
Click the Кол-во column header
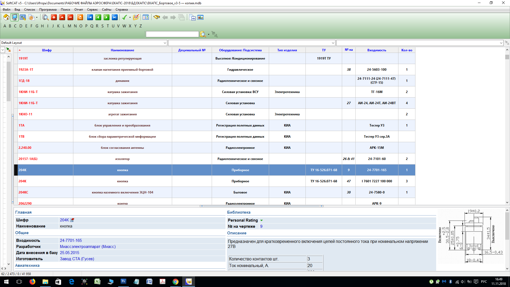click(x=407, y=50)
